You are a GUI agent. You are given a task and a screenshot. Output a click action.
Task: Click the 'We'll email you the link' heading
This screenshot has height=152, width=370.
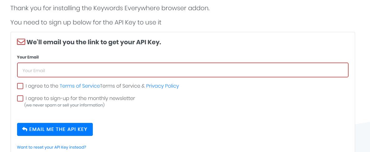point(94,42)
